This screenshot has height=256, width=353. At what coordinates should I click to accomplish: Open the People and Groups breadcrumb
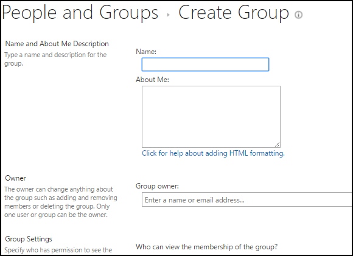coord(80,13)
